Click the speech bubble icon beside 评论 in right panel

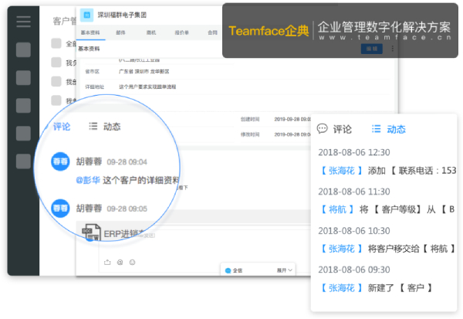click(x=322, y=129)
